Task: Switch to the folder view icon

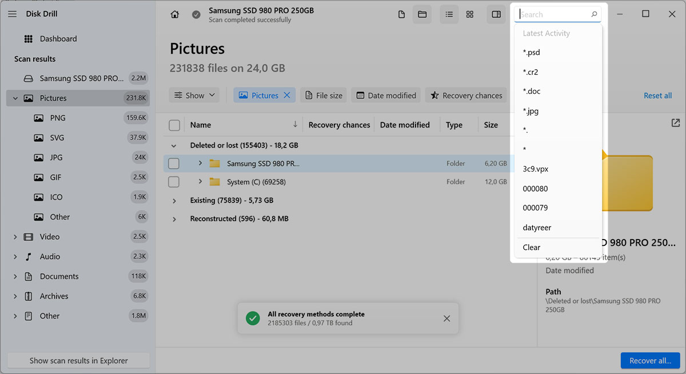Action: click(x=422, y=14)
